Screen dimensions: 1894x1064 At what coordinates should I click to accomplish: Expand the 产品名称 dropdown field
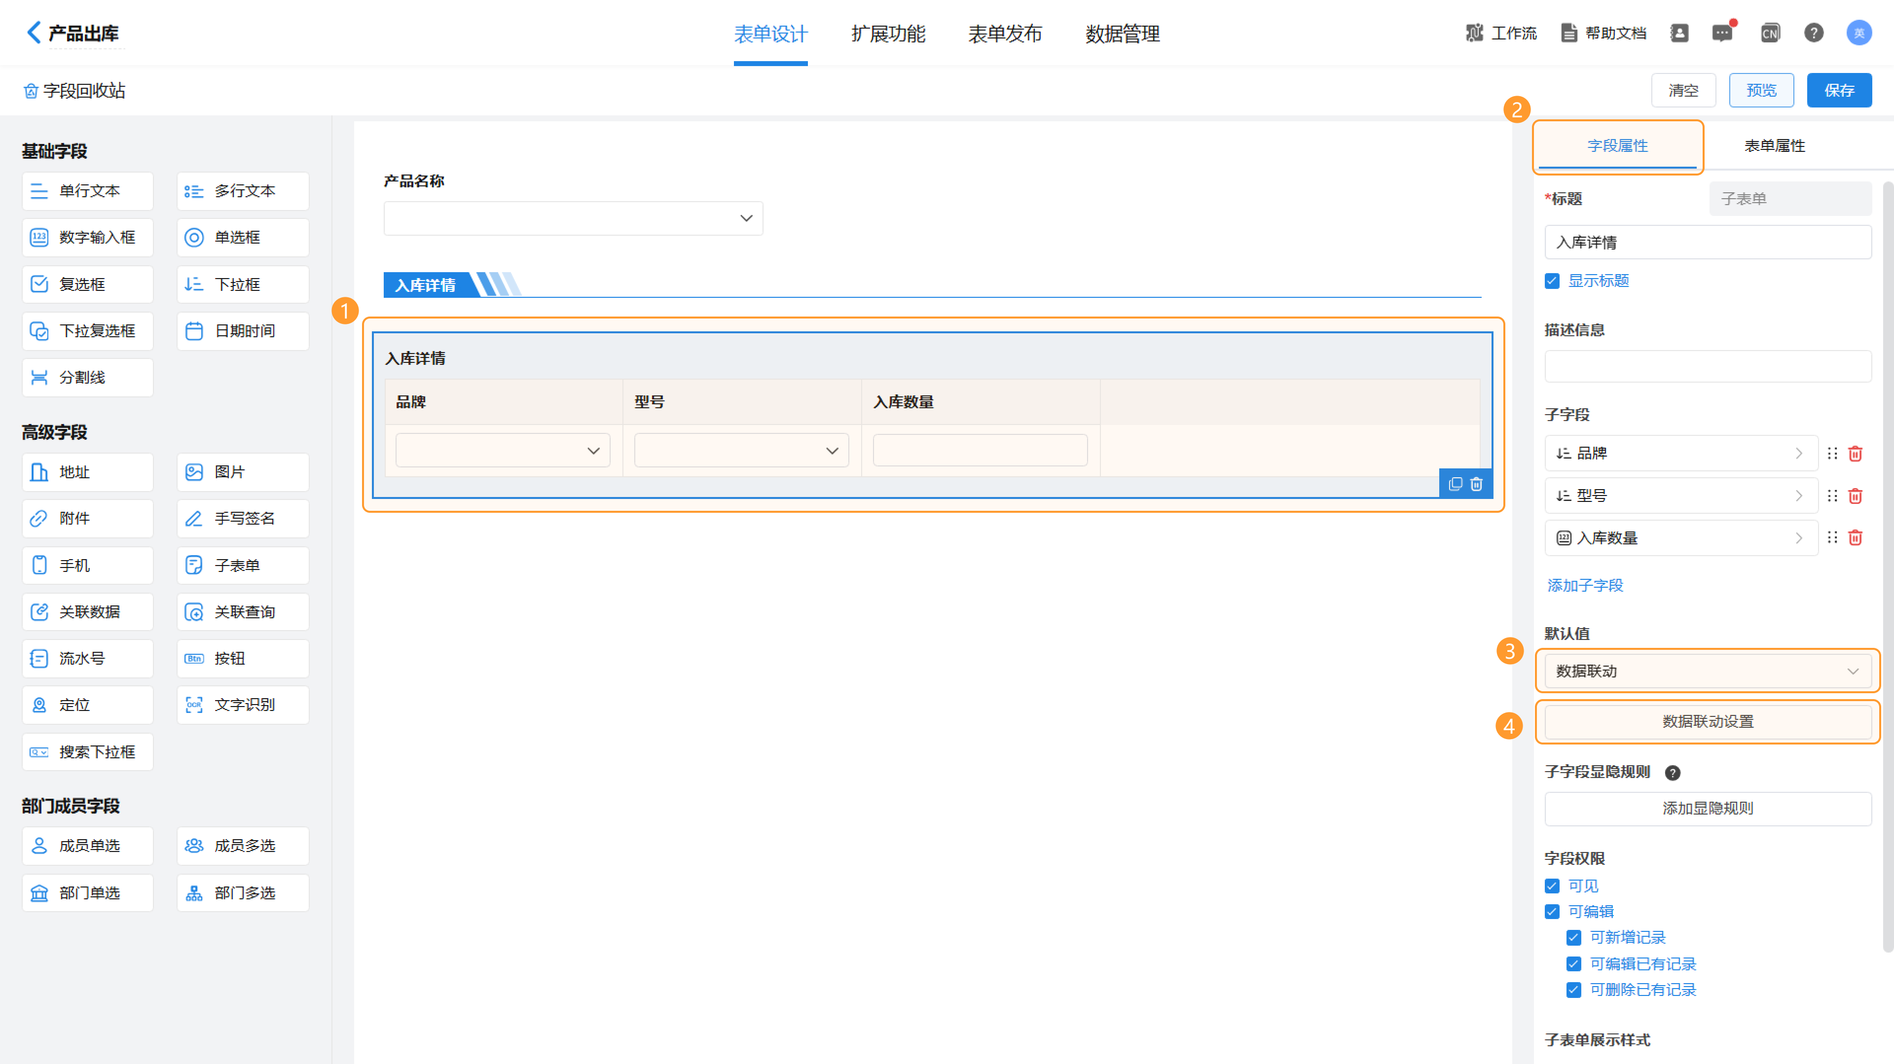point(573,218)
